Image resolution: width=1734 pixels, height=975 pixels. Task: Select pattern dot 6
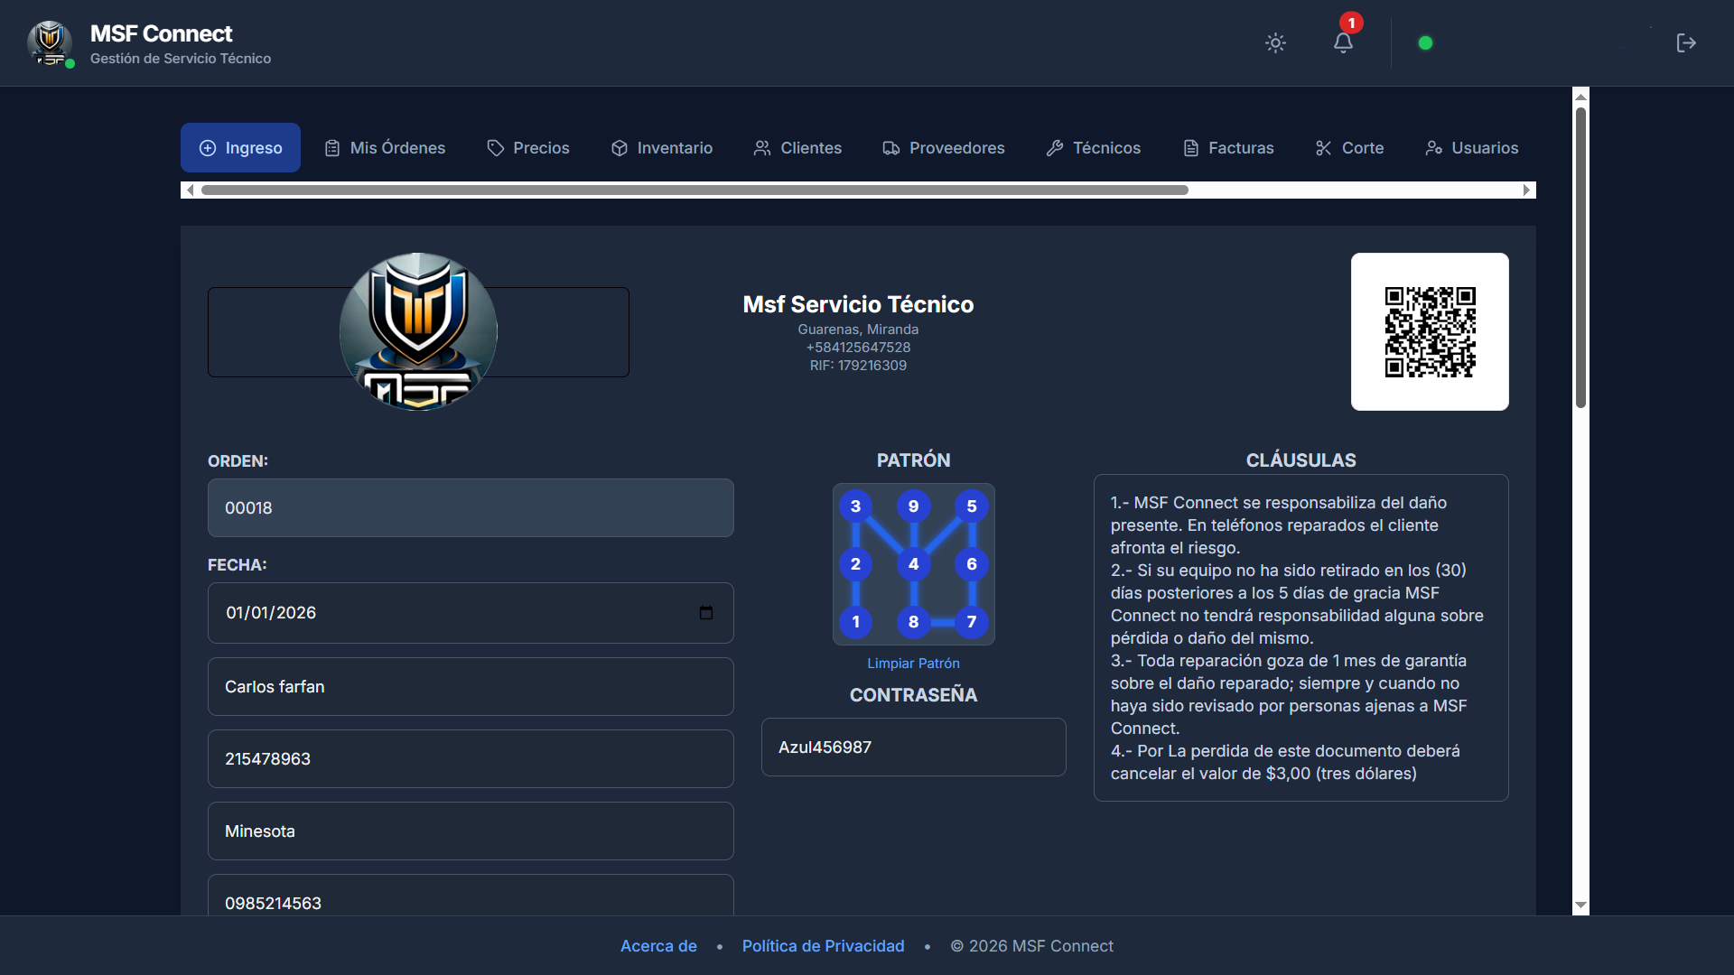point(972,564)
